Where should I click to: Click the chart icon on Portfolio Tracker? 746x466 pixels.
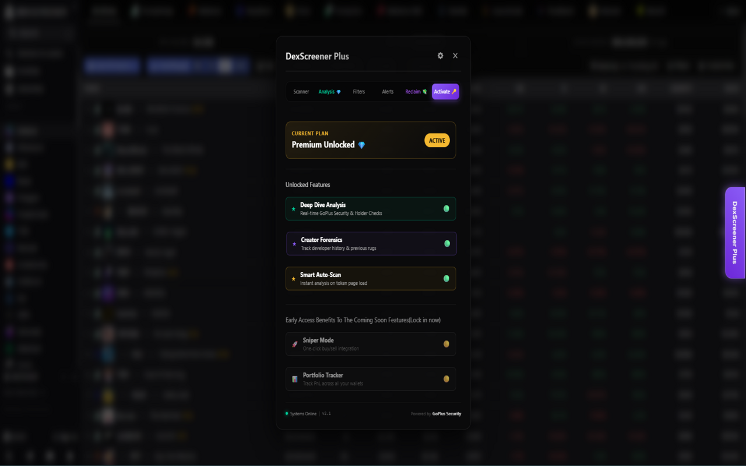click(295, 379)
